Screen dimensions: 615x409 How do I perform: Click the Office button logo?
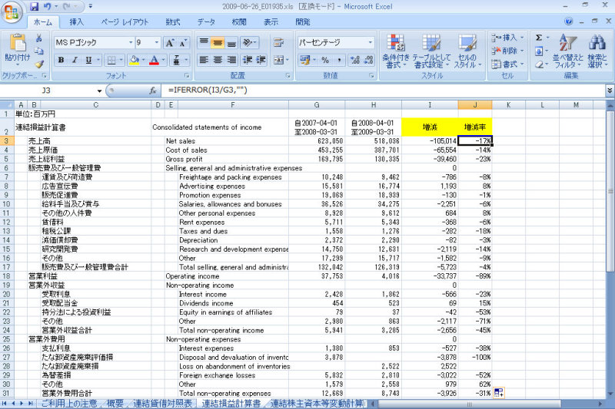coord(12,12)
